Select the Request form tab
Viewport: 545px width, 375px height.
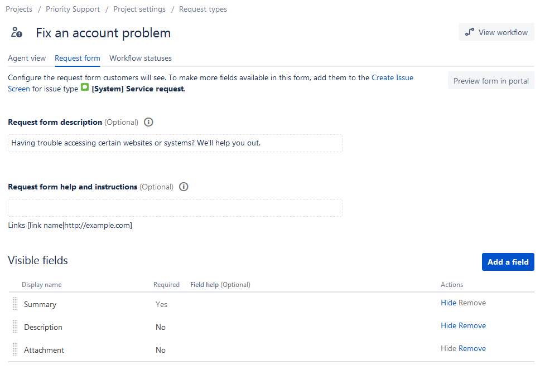coord(78,58)
